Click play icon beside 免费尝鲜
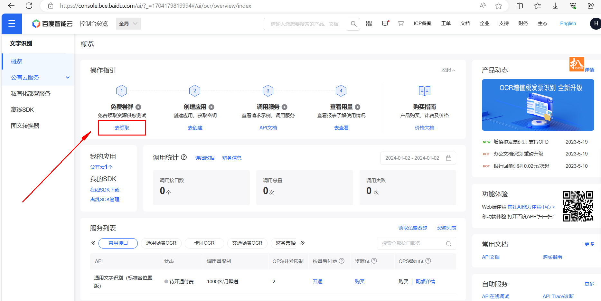 click(138, 107)
